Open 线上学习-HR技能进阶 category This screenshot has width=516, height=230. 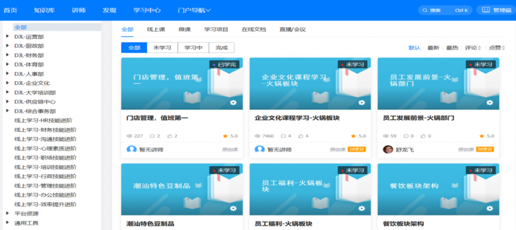coord(43,121)
